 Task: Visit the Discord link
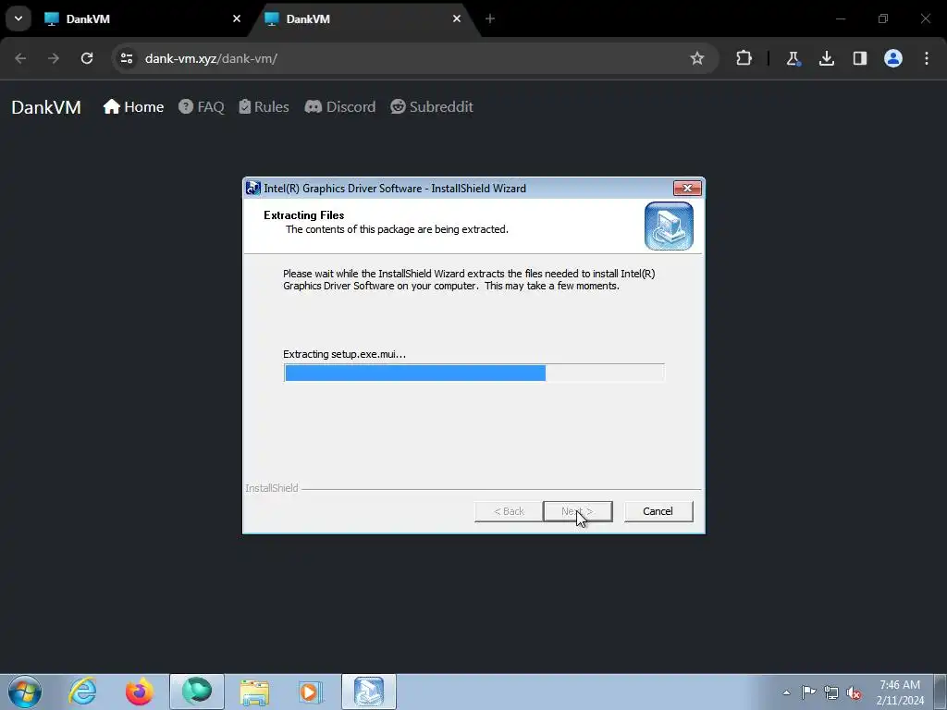(340, 107)
